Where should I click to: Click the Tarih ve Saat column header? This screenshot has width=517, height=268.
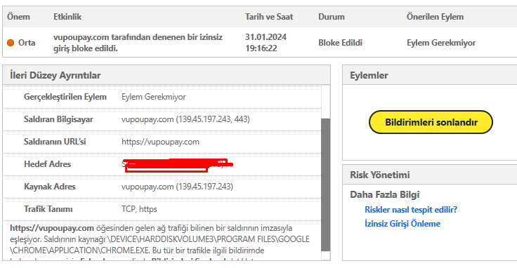(x=269, y=17)
